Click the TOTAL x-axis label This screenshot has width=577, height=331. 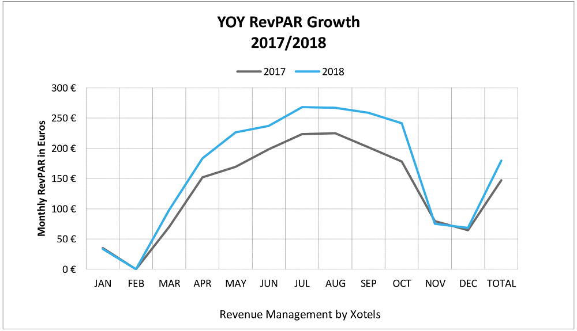pos(501,284)
